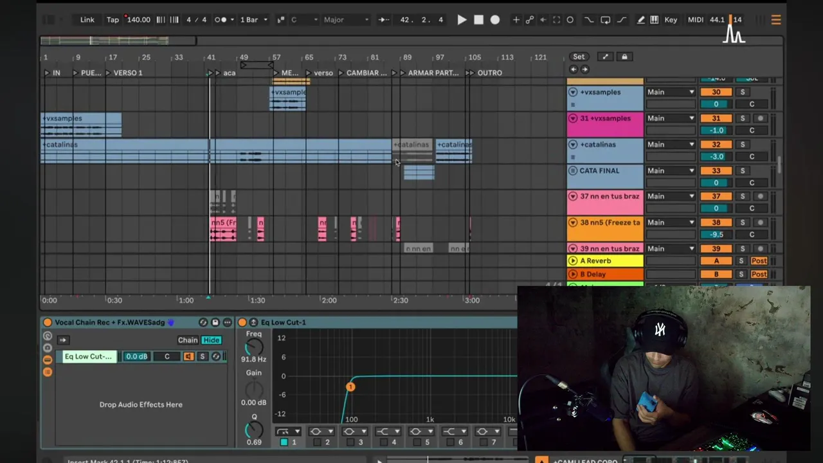Toggle track activator 38
The width and height of the screenshot is (823, 463).
point(716,222)
